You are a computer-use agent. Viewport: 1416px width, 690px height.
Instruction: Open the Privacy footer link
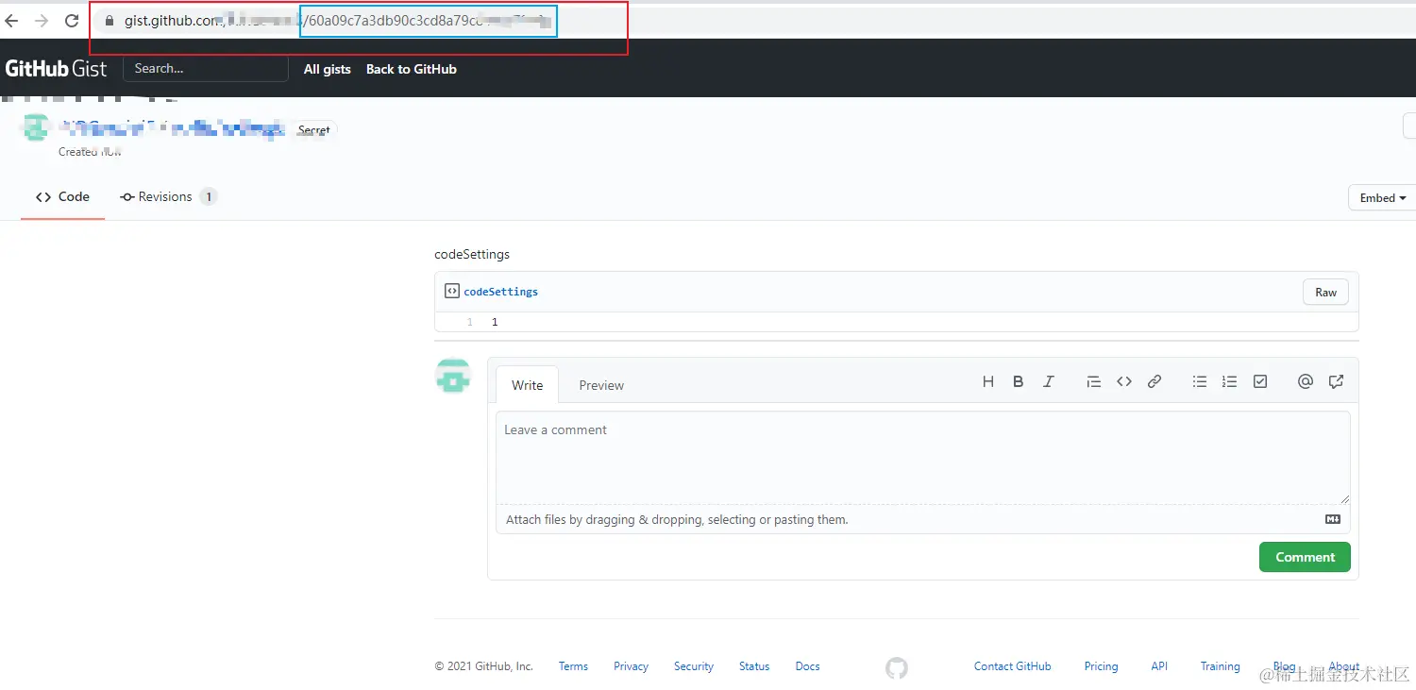click(x=631, y=666)
